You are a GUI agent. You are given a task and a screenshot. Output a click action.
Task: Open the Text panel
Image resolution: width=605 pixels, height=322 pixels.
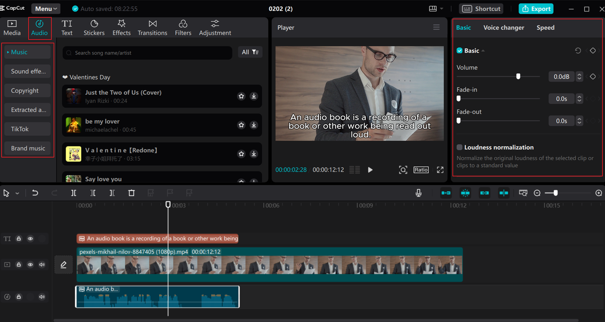tap(67, 28)
